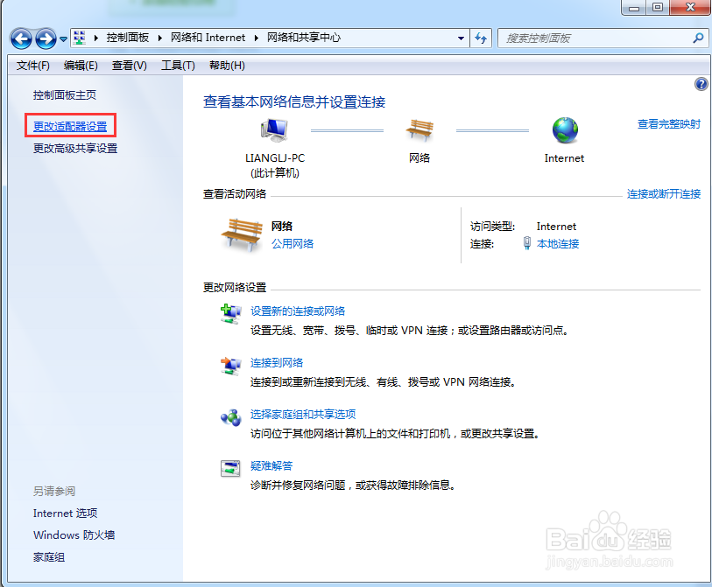
Task: Open the 设置新的连接或网络 icon
Action: (x=230, y=312)
